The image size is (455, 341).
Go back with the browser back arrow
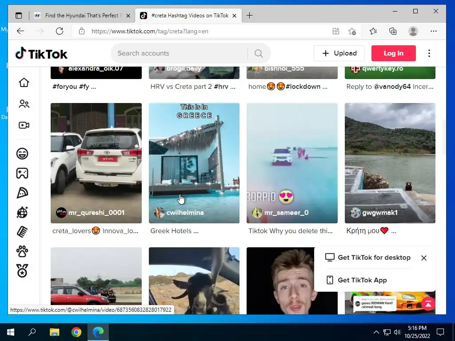click(20, 31)
